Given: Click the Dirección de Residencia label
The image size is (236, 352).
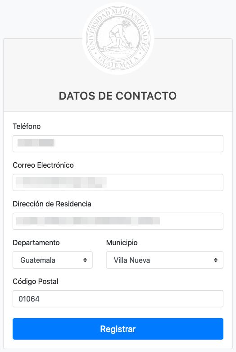Looking at the screenshot, I should [x=52, y=204].
